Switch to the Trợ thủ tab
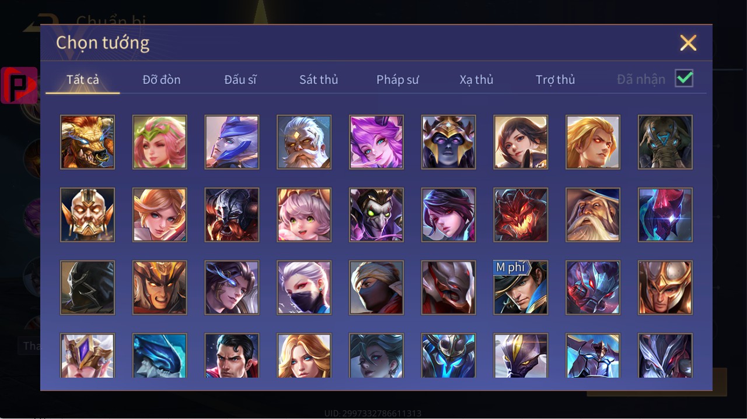The height and width of the screenshot is (419, 747). (x=555, y=80)
